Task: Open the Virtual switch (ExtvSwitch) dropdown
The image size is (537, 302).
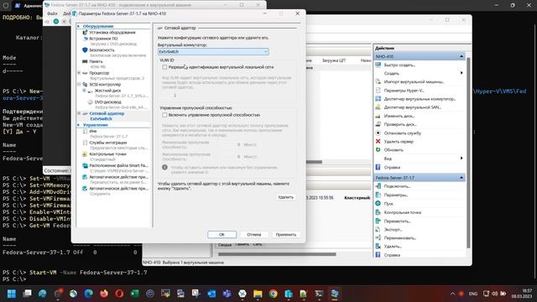Action: pyautogui.click(x=213, y=52)
